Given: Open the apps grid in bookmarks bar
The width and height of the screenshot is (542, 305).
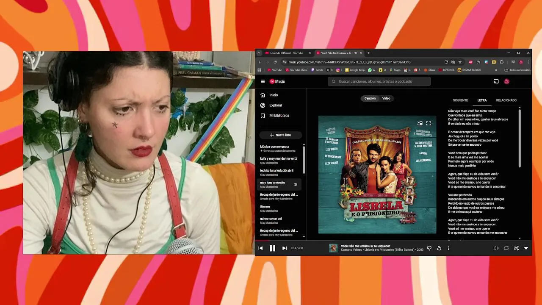Looking at the screenshot, I should [259, 70].
